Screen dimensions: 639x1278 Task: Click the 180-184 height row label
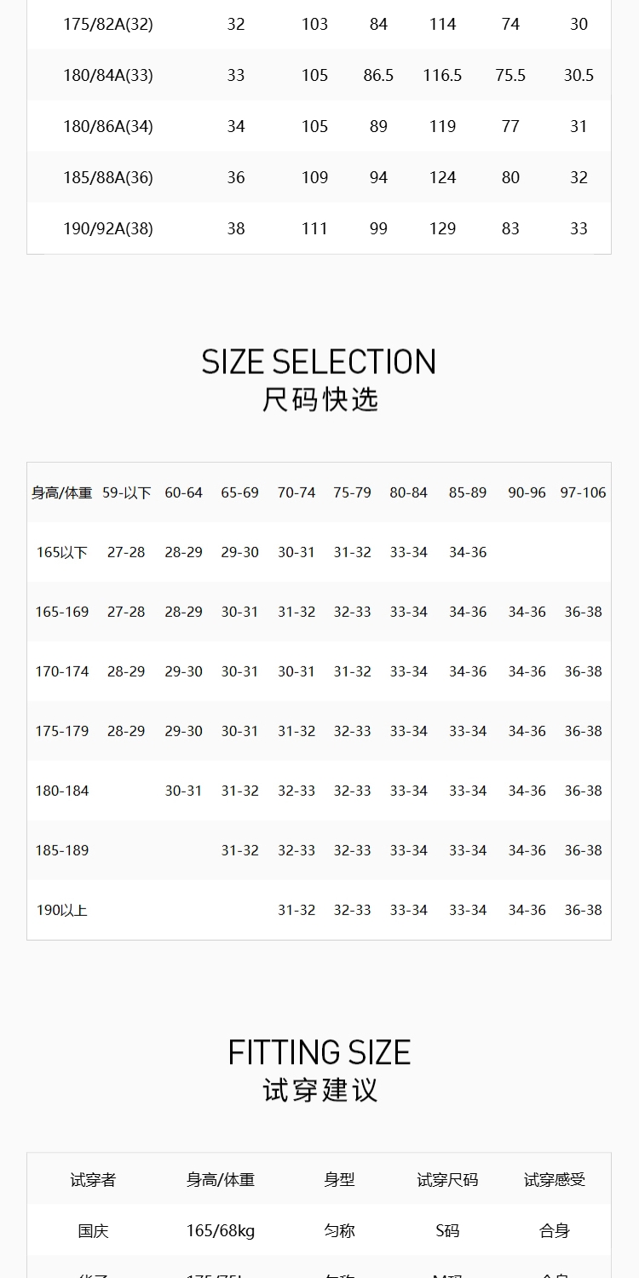[62, 791]
